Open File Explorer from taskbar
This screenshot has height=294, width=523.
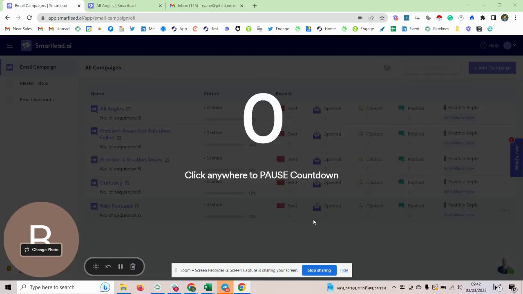tap(123, 287)
